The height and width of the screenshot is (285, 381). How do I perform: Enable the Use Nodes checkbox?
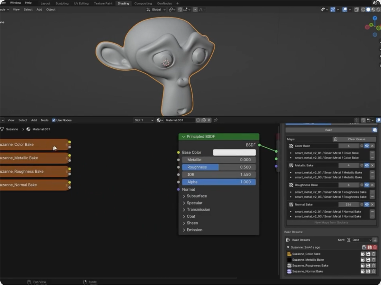click(x=54, y=120)
